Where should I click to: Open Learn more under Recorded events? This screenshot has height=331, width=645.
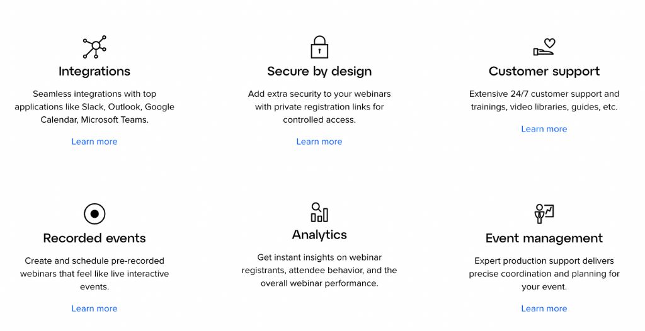(x=94, y=309)
